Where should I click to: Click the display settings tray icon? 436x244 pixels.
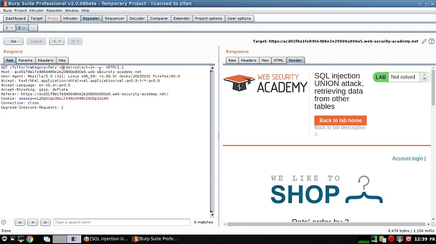[400, 239]
